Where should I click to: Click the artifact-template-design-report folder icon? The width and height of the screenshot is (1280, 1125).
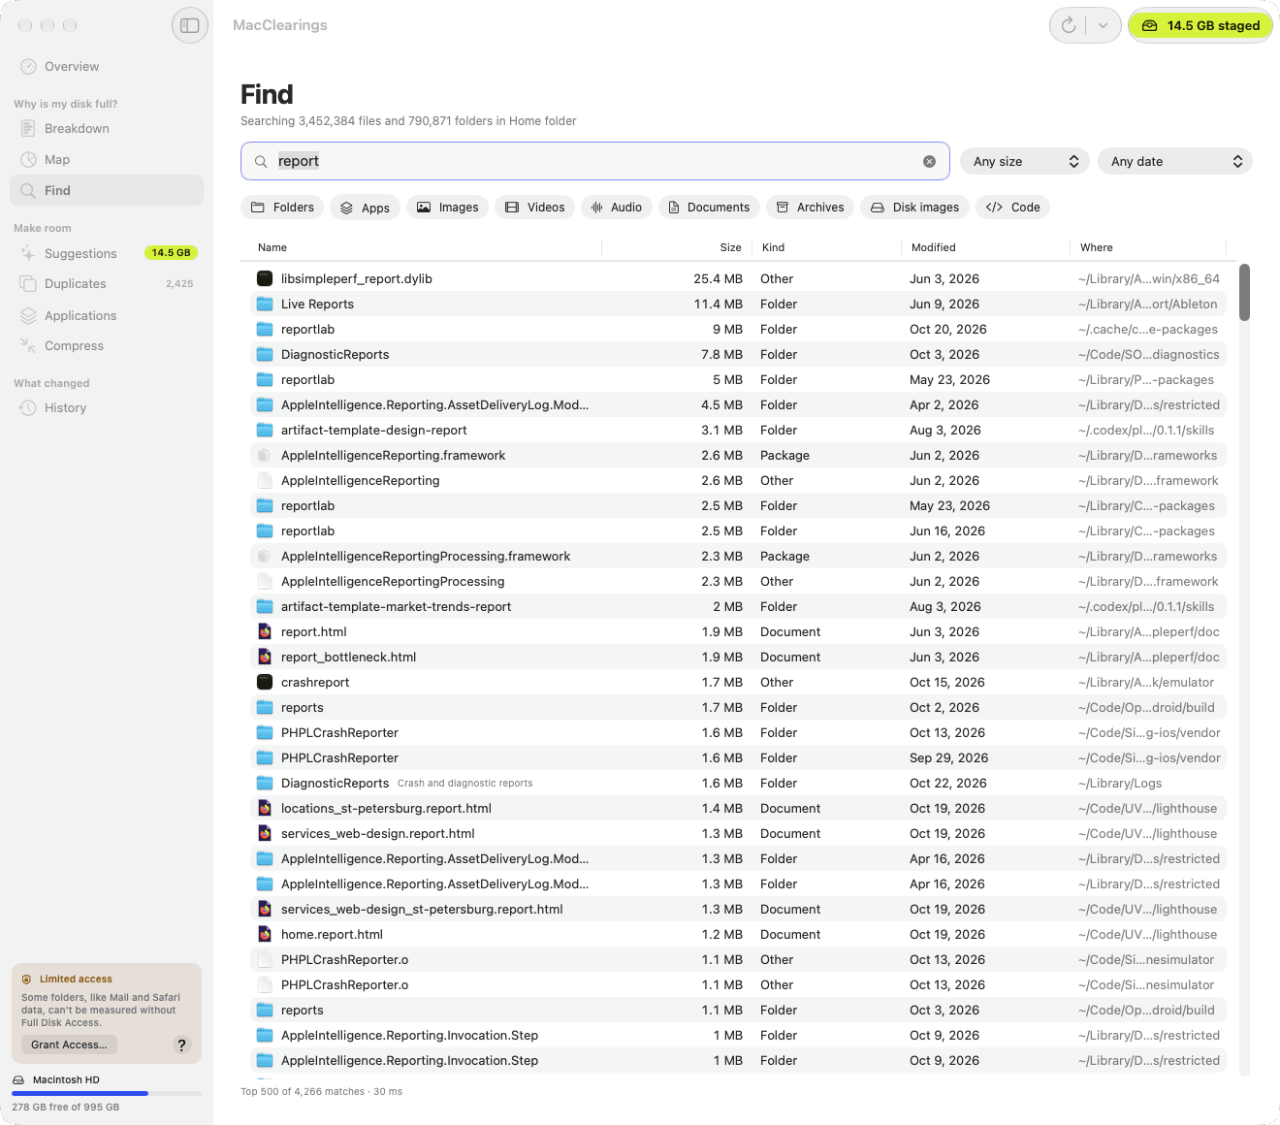265,431
